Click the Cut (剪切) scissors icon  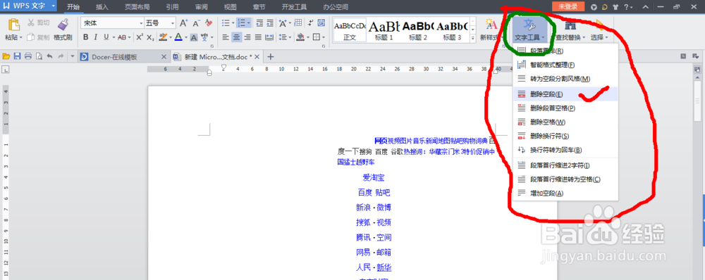[x=32, y=23]
